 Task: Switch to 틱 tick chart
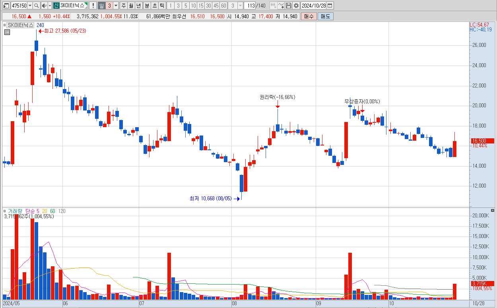coord(162,6)
